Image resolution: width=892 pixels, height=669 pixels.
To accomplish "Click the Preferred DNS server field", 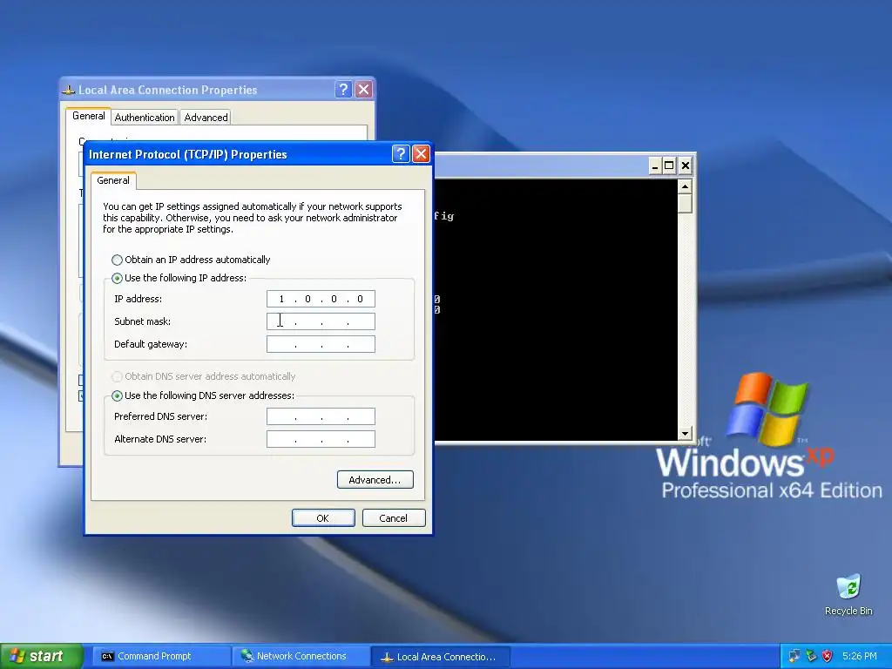I will (x=321, y=416).
